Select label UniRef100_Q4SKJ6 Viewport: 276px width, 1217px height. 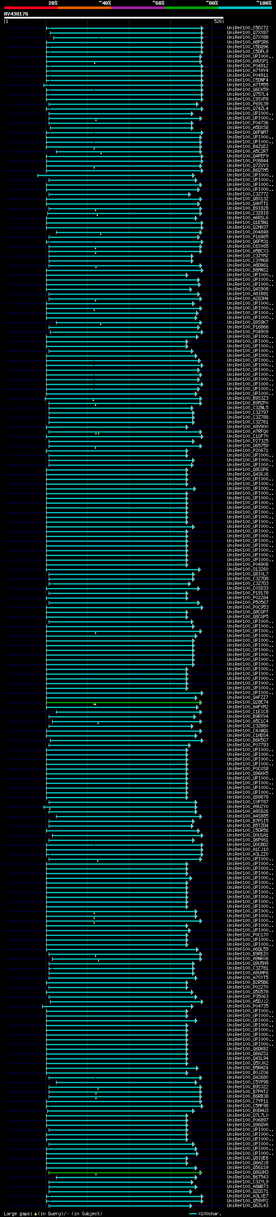(x=248, y=474)
